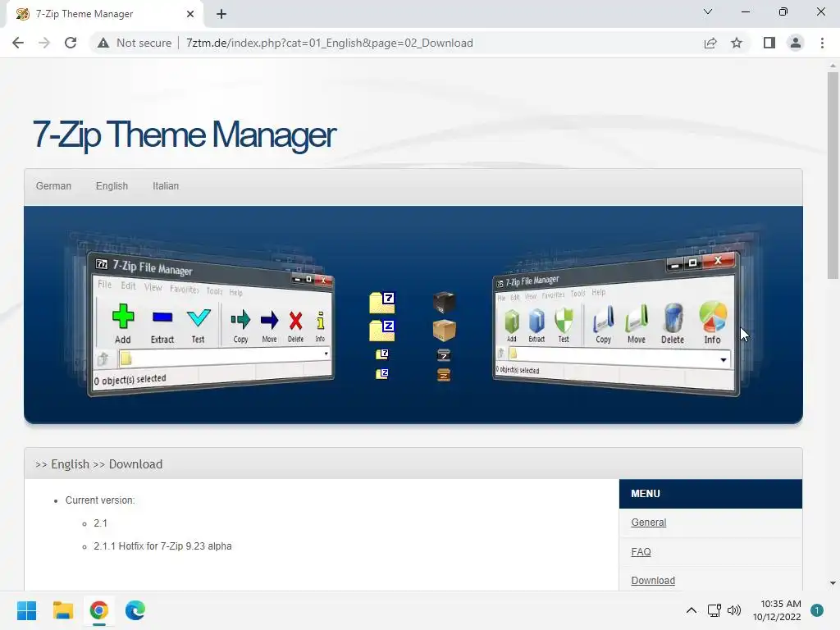
Task: Open the notification badge
Action: point(817,610)
